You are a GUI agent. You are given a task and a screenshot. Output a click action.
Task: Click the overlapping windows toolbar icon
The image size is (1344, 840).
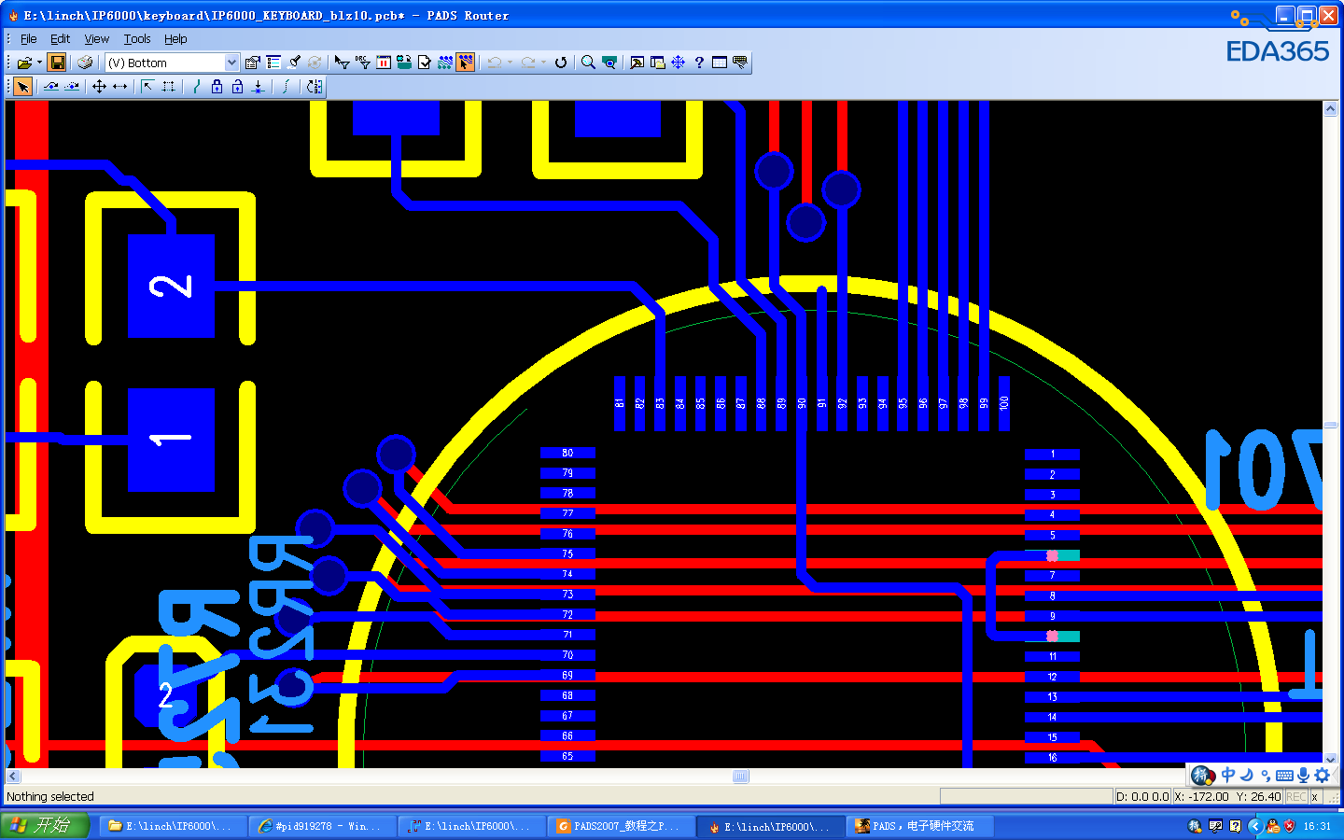pyautogui.click(x=658, y=63)
